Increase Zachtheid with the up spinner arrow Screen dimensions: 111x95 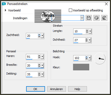[x=39, y=35]
